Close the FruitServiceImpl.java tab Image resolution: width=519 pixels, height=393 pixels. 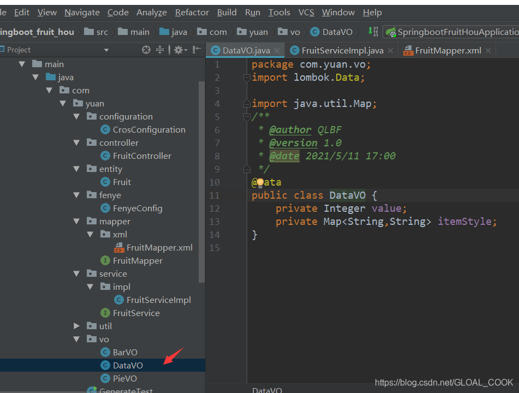390,51
